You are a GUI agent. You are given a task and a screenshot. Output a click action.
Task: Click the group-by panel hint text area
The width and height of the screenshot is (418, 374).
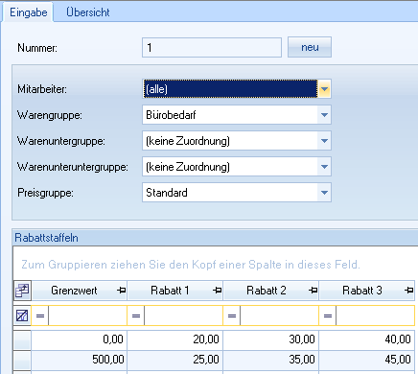pos(191,265)
